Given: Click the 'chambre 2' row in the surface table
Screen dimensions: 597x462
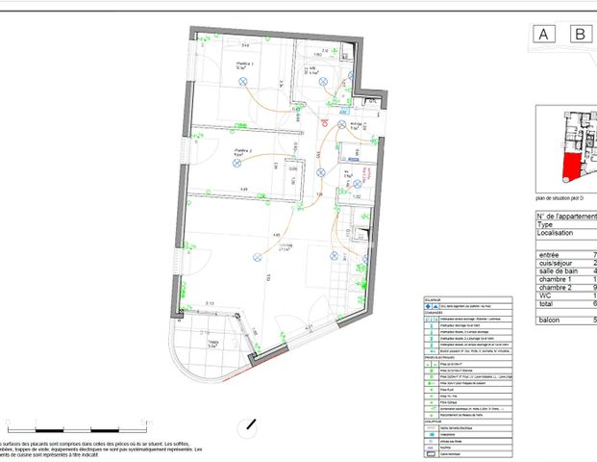Looking at the screenshot, I should 566,288.
